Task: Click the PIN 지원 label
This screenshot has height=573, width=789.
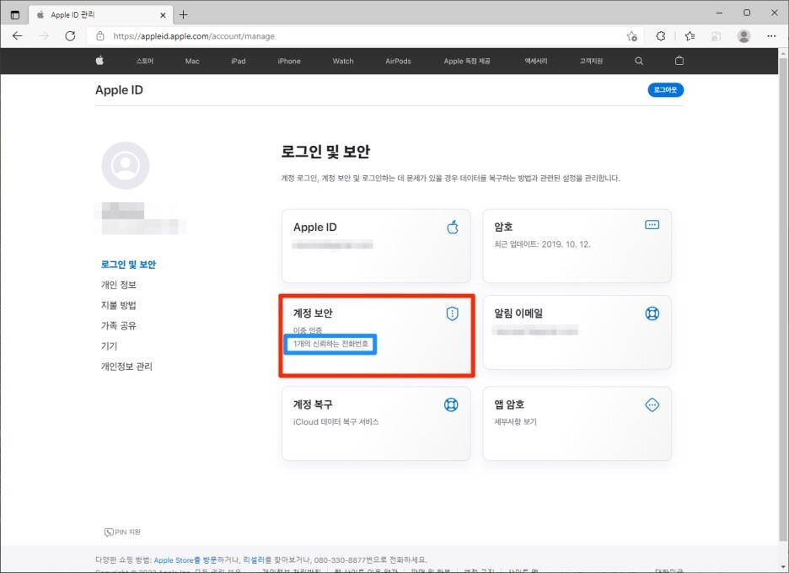Action: pyautogui.click(x=128, y=533)
